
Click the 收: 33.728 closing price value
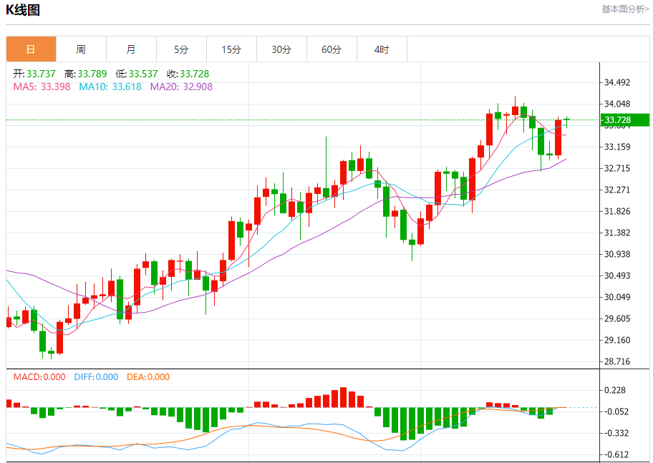pyautogui.click(x=188, y=74)
